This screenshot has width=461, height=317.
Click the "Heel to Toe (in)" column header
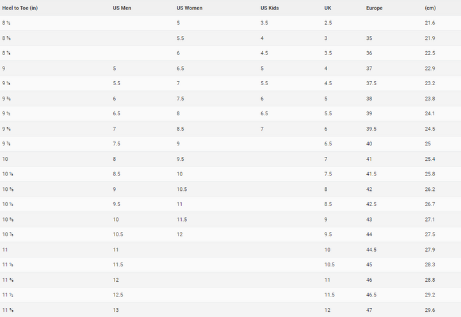coord(20,8)
